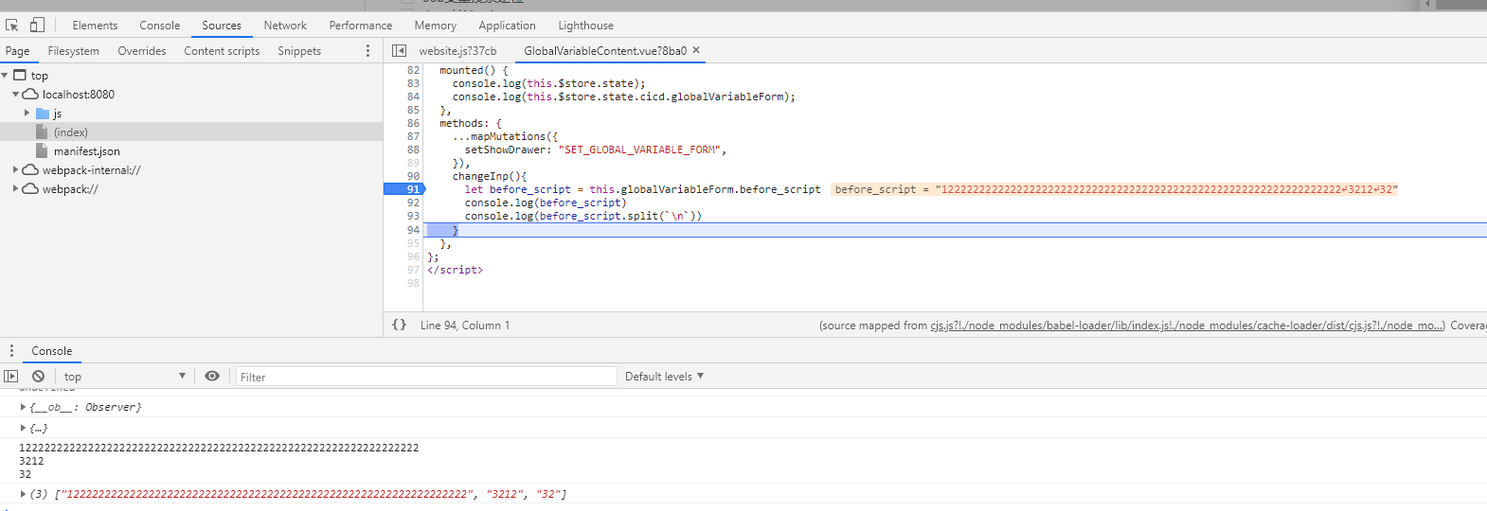
Task: Set a breakpoint on line 83
Action: 413,83
